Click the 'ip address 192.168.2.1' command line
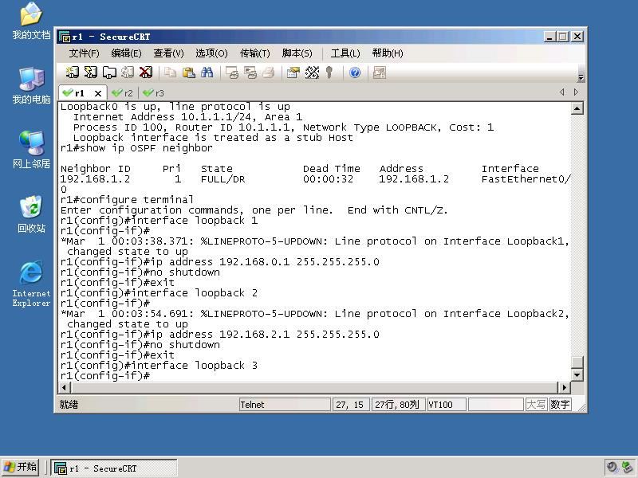The image size is (638, 478). pyautogui.click(x=220, y=335)
